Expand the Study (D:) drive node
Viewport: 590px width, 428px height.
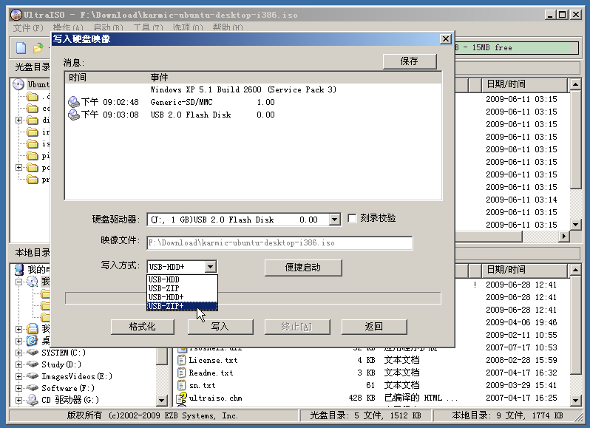click(x=18, y=364)
